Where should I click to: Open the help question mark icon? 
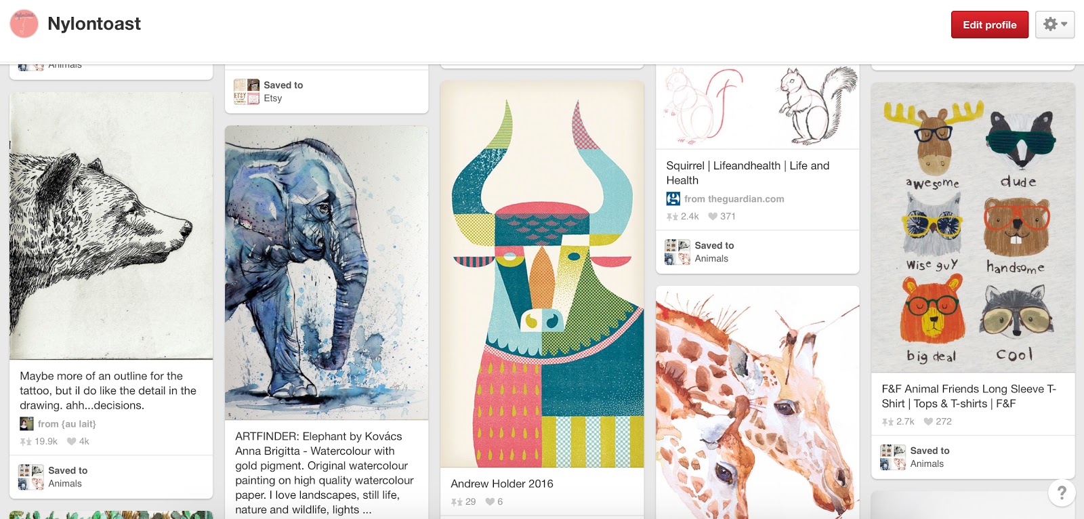point(1062,493)
